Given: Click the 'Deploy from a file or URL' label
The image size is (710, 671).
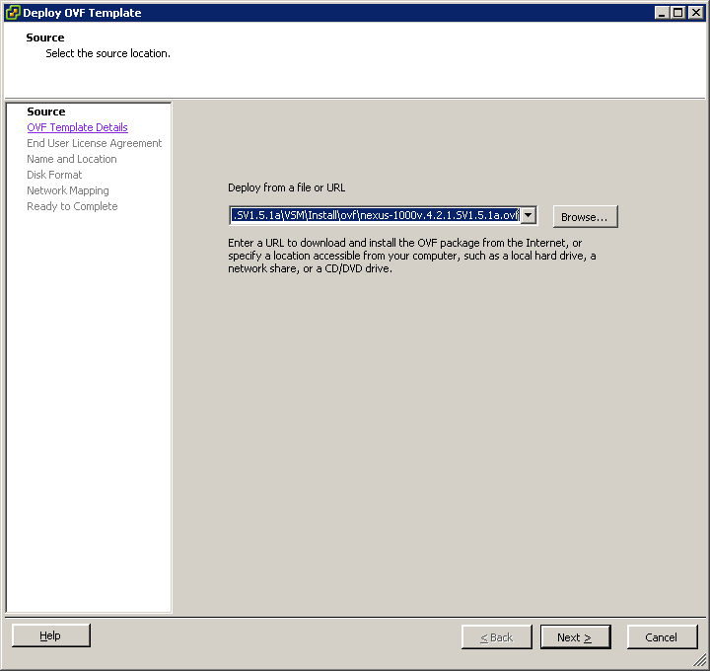Looking at the screenshot, I should (287, 187).
